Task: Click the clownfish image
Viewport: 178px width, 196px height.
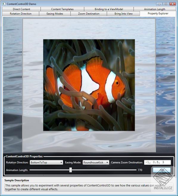Action: tap(89, 85)
